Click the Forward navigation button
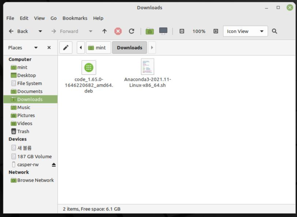Viewport: 297px width, 217px height. pyautogui.click(x=65, y=31)
